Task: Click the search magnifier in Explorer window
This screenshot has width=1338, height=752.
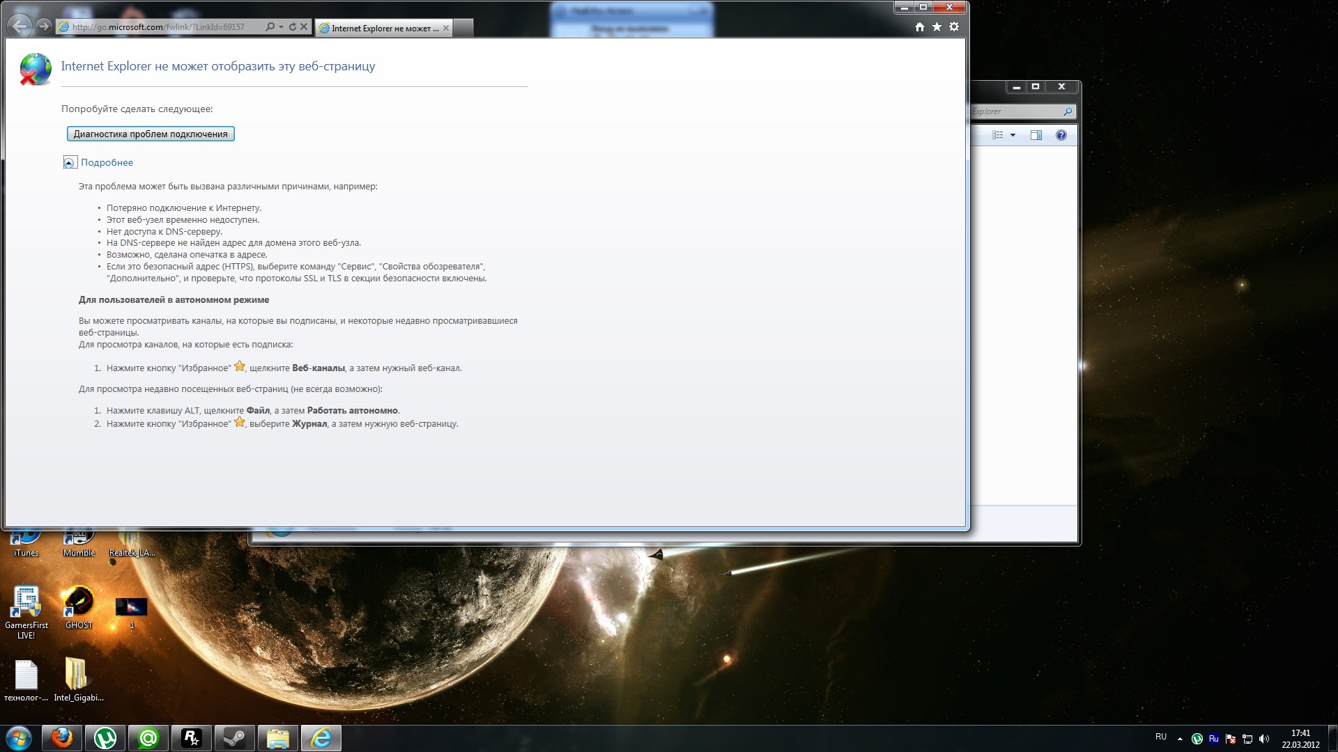Action: (x=1068, y=111)
